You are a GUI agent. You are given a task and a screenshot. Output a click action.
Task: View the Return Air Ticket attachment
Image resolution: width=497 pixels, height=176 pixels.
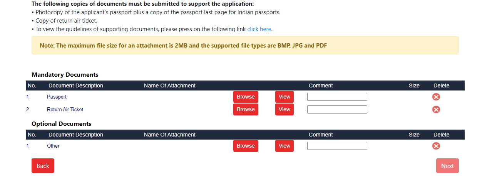click(284, 109)
